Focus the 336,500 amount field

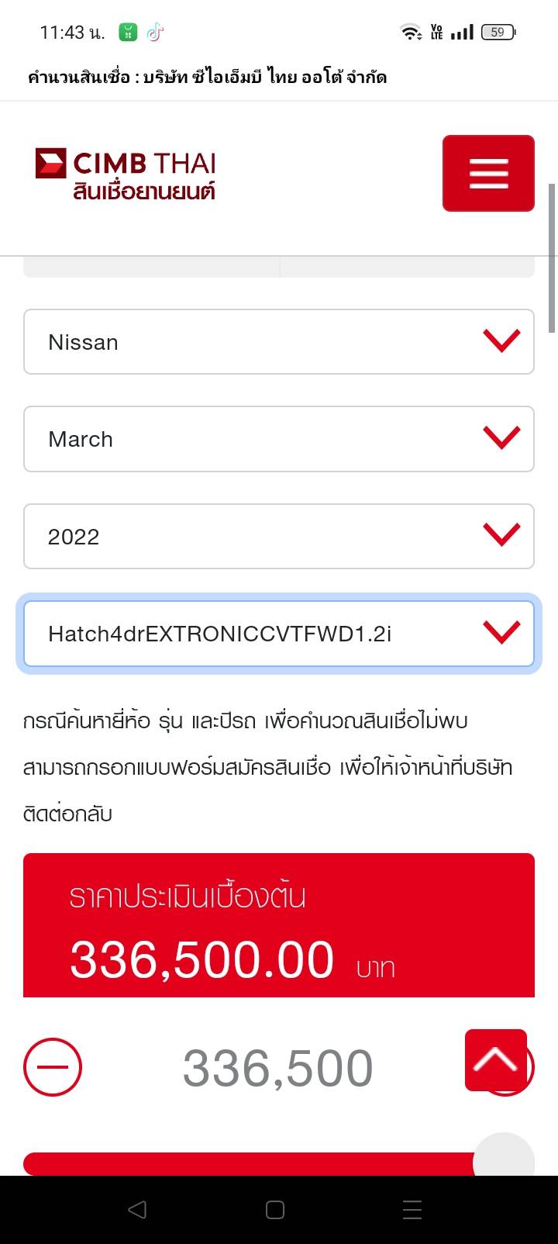click(277, 1068)
